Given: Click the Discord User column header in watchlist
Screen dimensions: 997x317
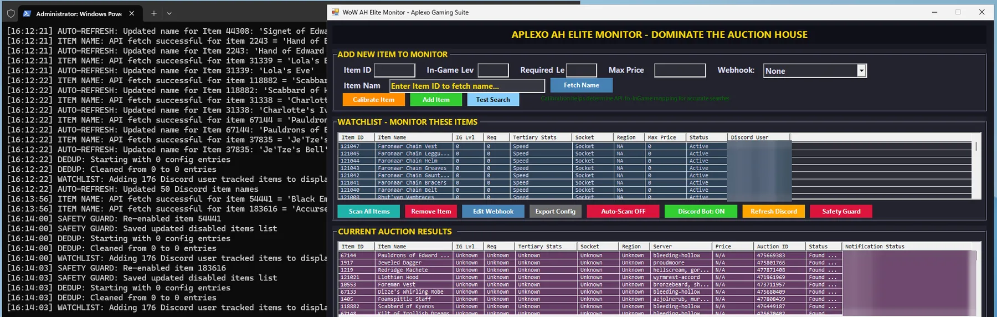Looking at the screenshot, I should 758,137.
